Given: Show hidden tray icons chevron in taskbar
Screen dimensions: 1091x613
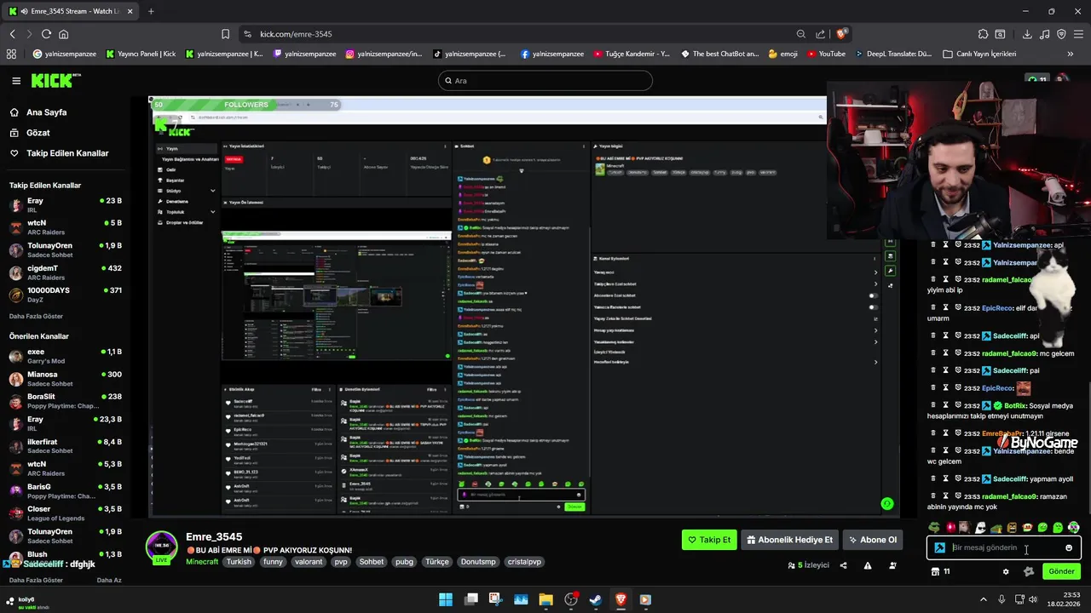Looking at the screenshot, I should coord(983,599).
